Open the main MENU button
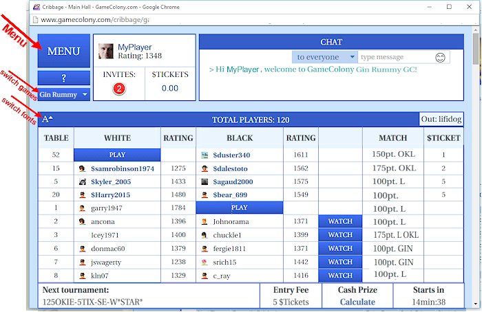 click(x=64, y=52)
